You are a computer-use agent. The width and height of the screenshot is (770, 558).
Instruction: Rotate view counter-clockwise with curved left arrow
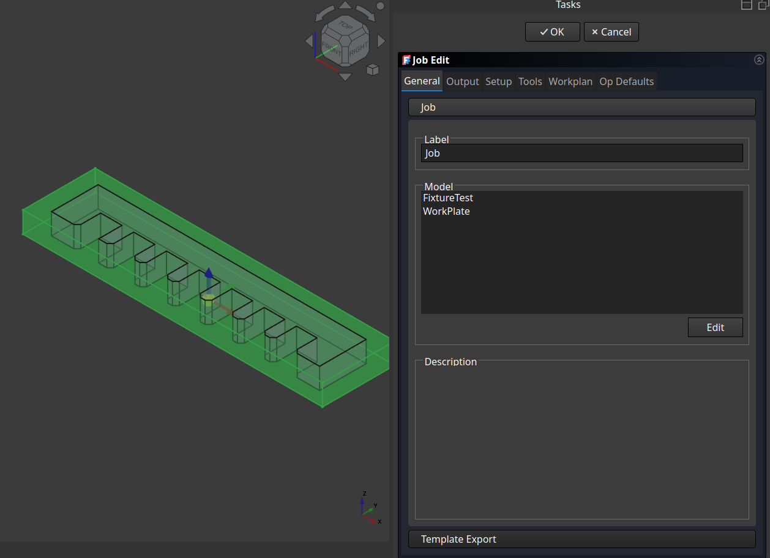tap(323, 13)
